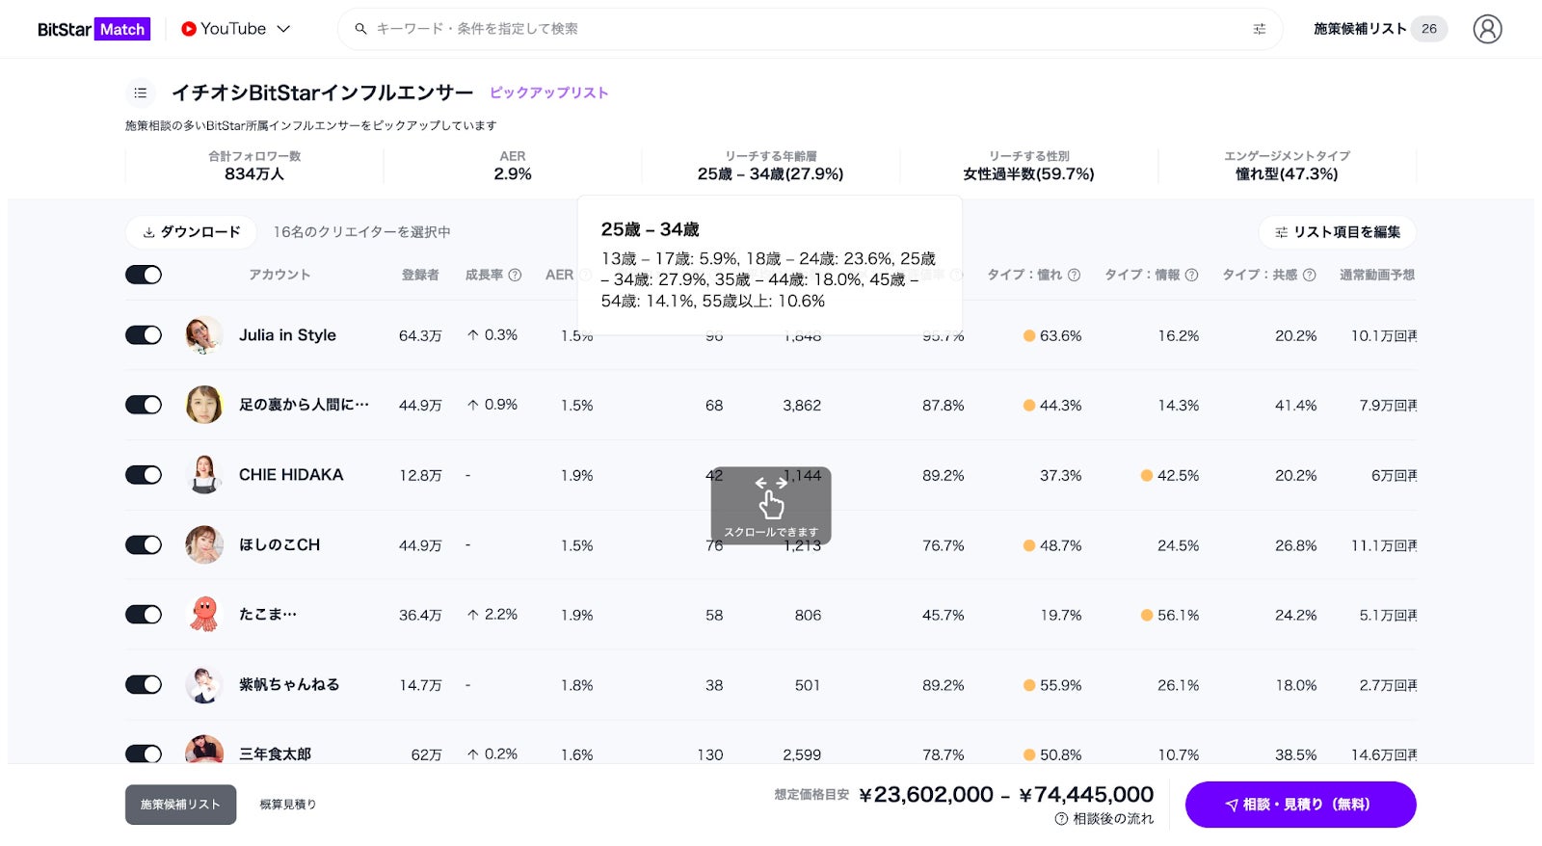
Task: Open リスト項目を編集 column editor
Action: [x=1337, y=232]
